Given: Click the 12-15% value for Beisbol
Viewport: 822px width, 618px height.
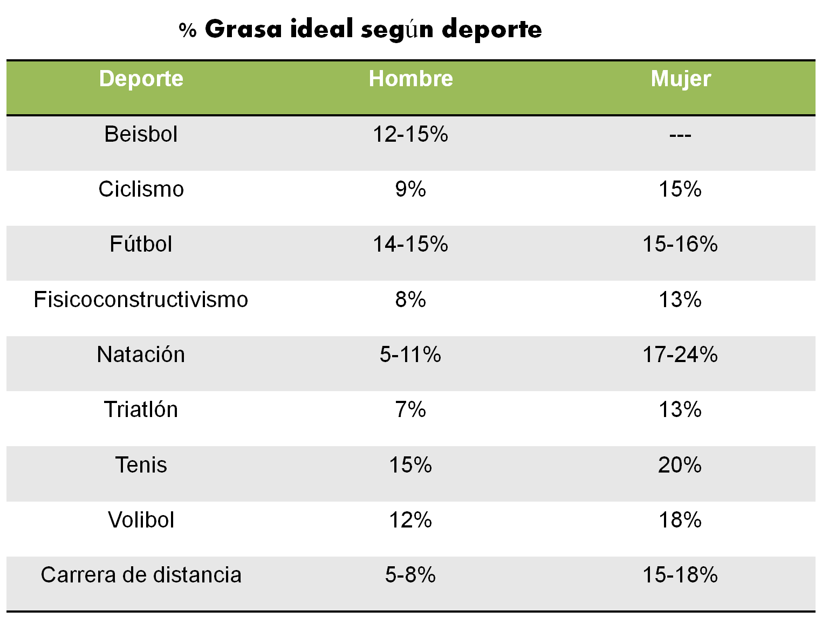Looking at the screenshot, I should (410, 134).
